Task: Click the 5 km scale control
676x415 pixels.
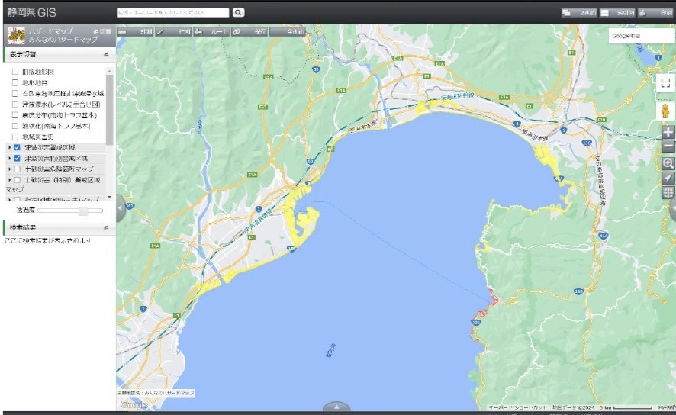Action: point(626,407)
